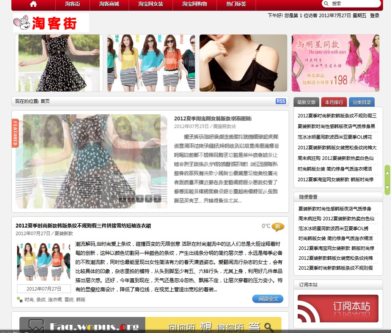The width and height of the screenshot is (391, 333).
Task: Click the search magnifier icon
Action: click(x=326, y=3)
